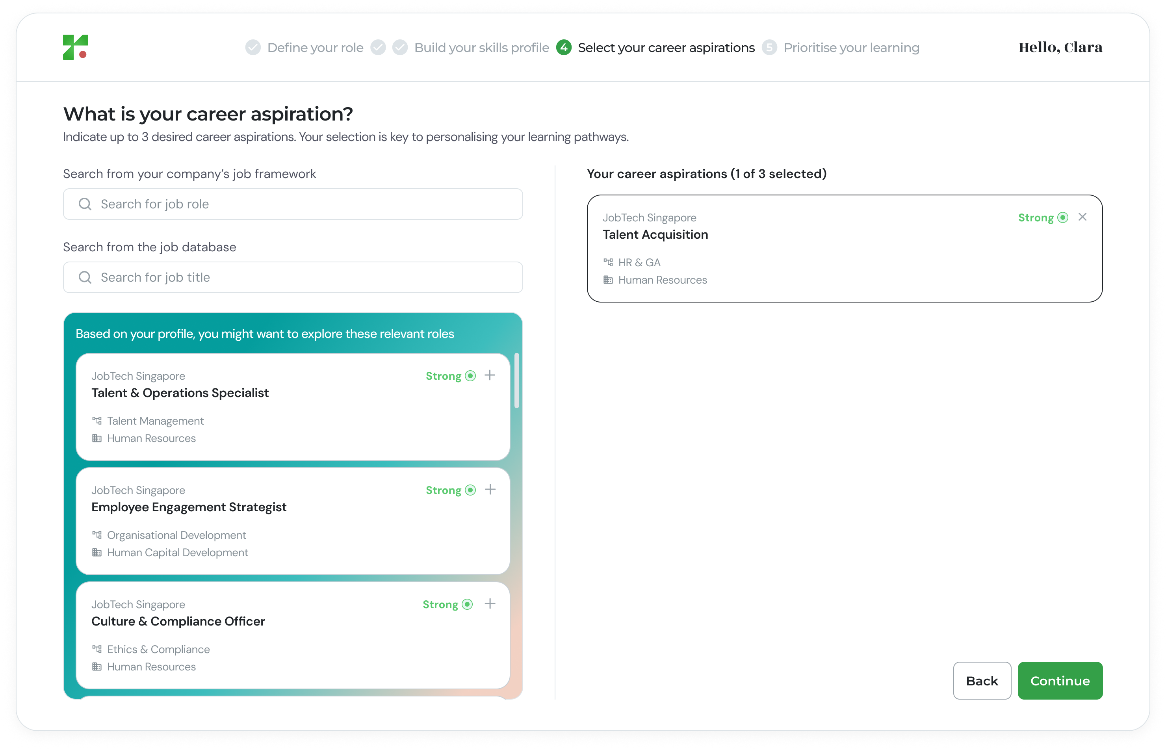Image resolution: width=1166 pixels, height=750 pixels.
Task: Remove Talent Acquisition using the X icon
Action: coord(1082,217)
